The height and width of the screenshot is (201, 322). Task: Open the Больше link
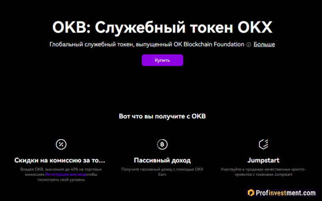coord(264,44)
